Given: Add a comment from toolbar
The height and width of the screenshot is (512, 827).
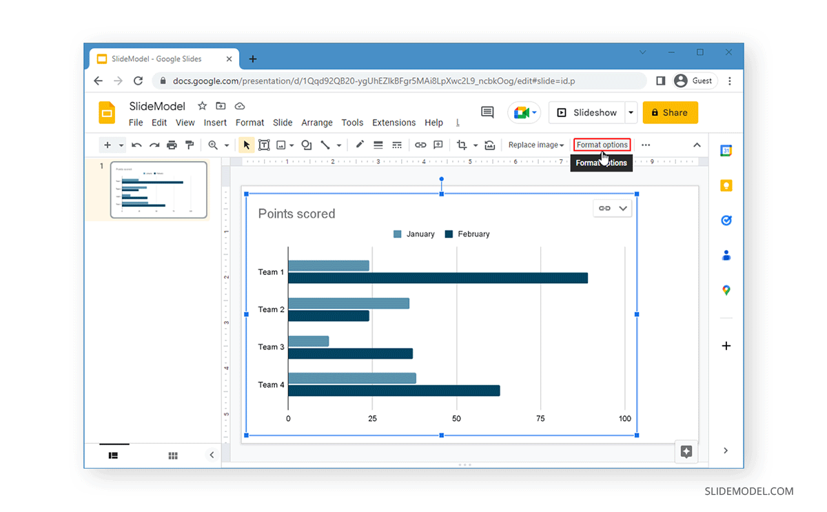Looking at the screenshot, I should coord(438,145).
